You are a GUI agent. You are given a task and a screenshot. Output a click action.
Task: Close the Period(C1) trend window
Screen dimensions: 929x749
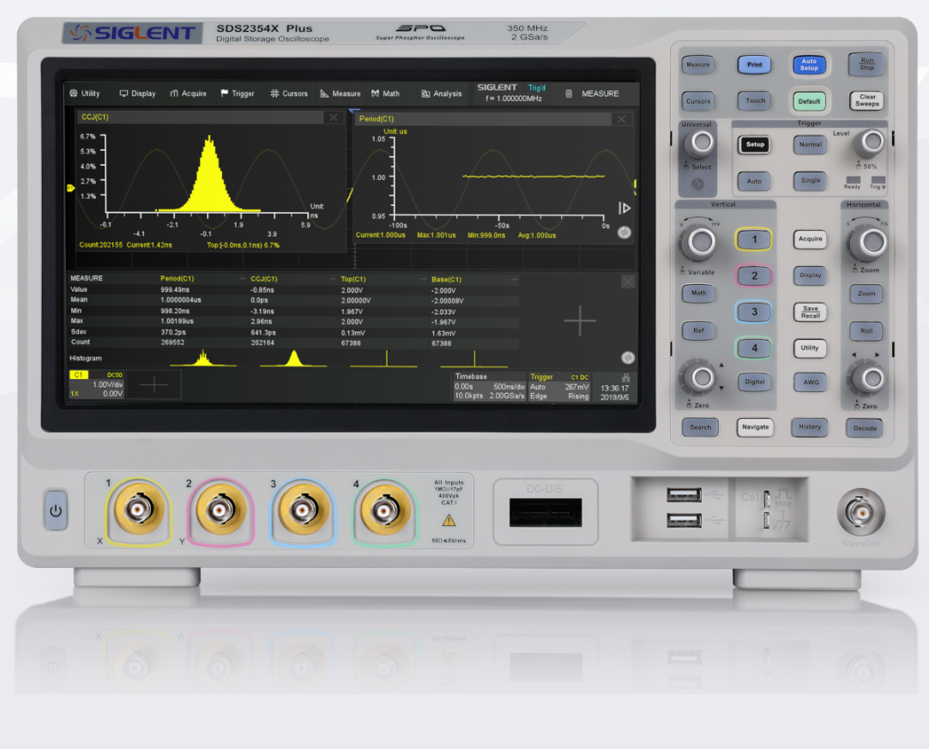622,119
